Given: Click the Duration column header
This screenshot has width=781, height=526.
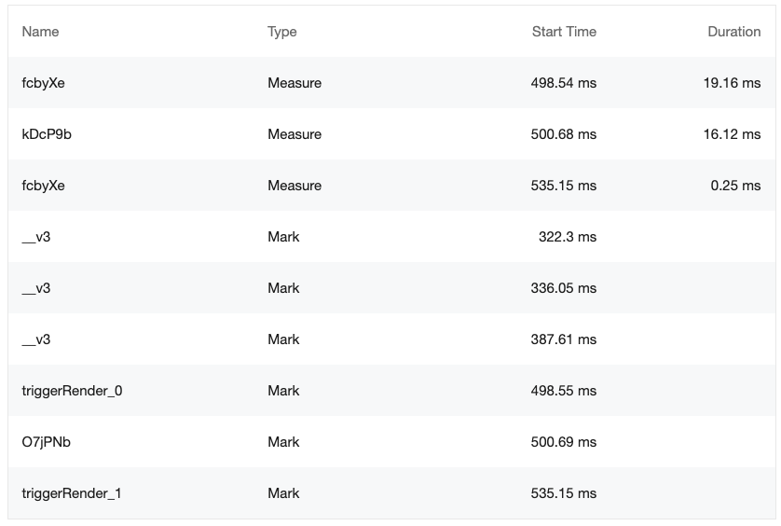Looking at the screenshot, I should tap(733, 32).
